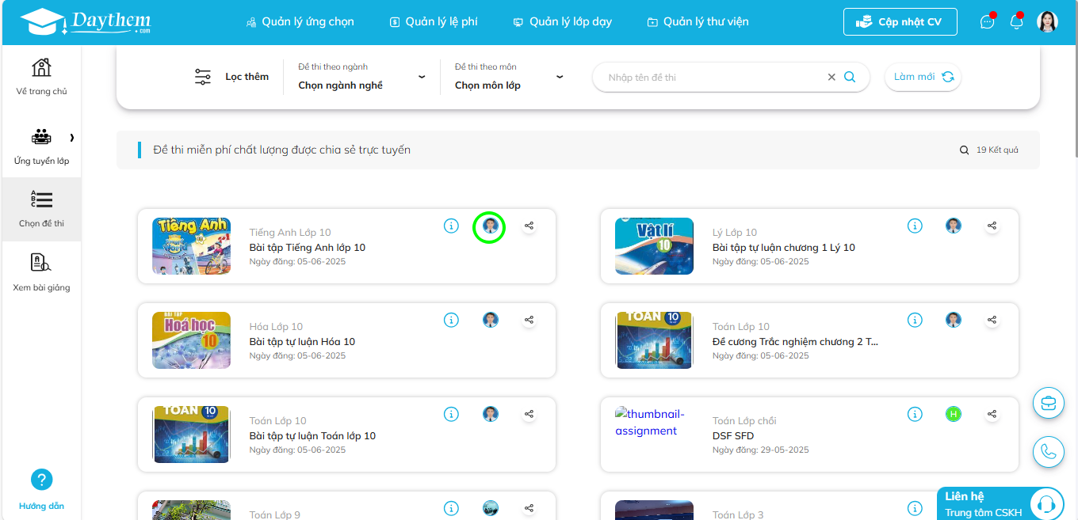Open the Bài tập tự luận Hóa 10 title
1078x520 pixels.
[x=302, y=342]
